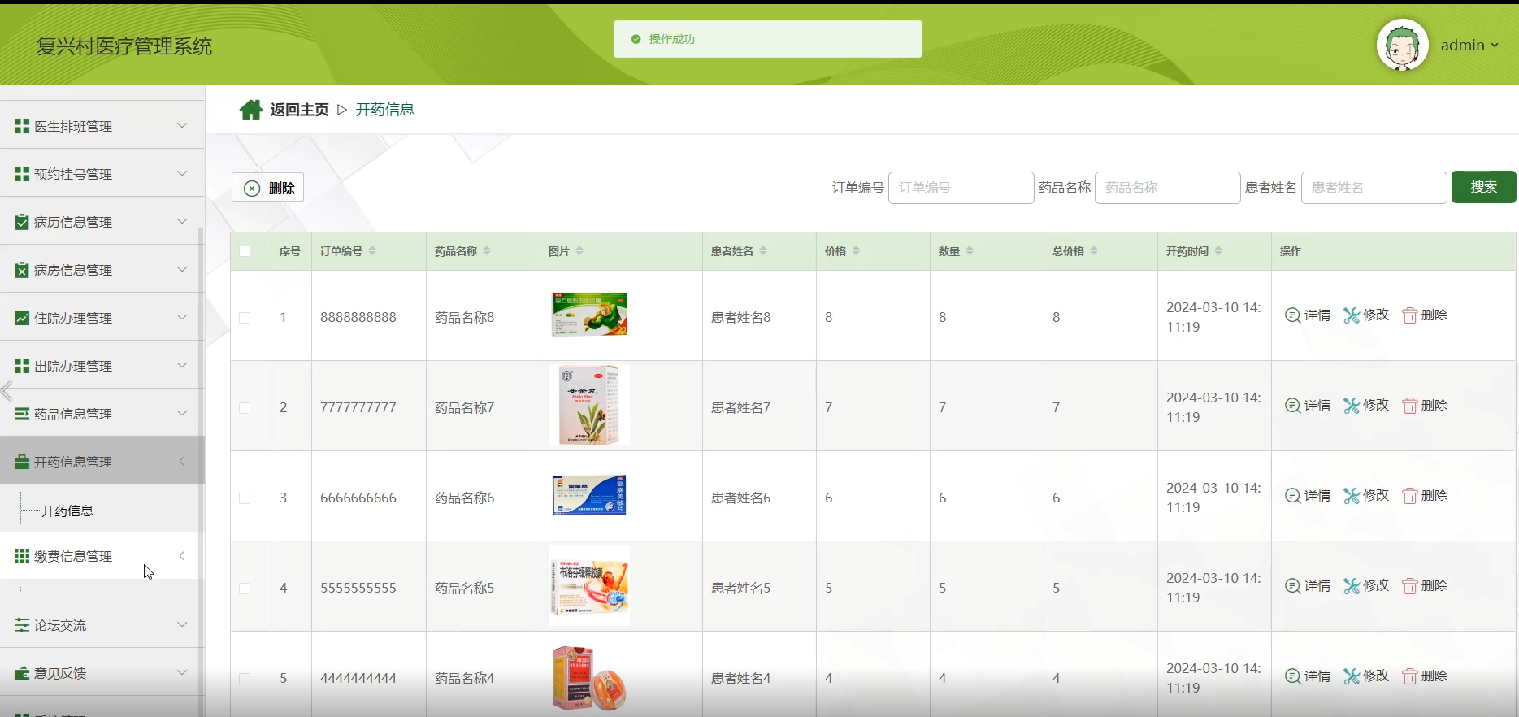Toggle the select-all checkbox in table header
This screenshot has width=1519, height=717.
[245, 251]
